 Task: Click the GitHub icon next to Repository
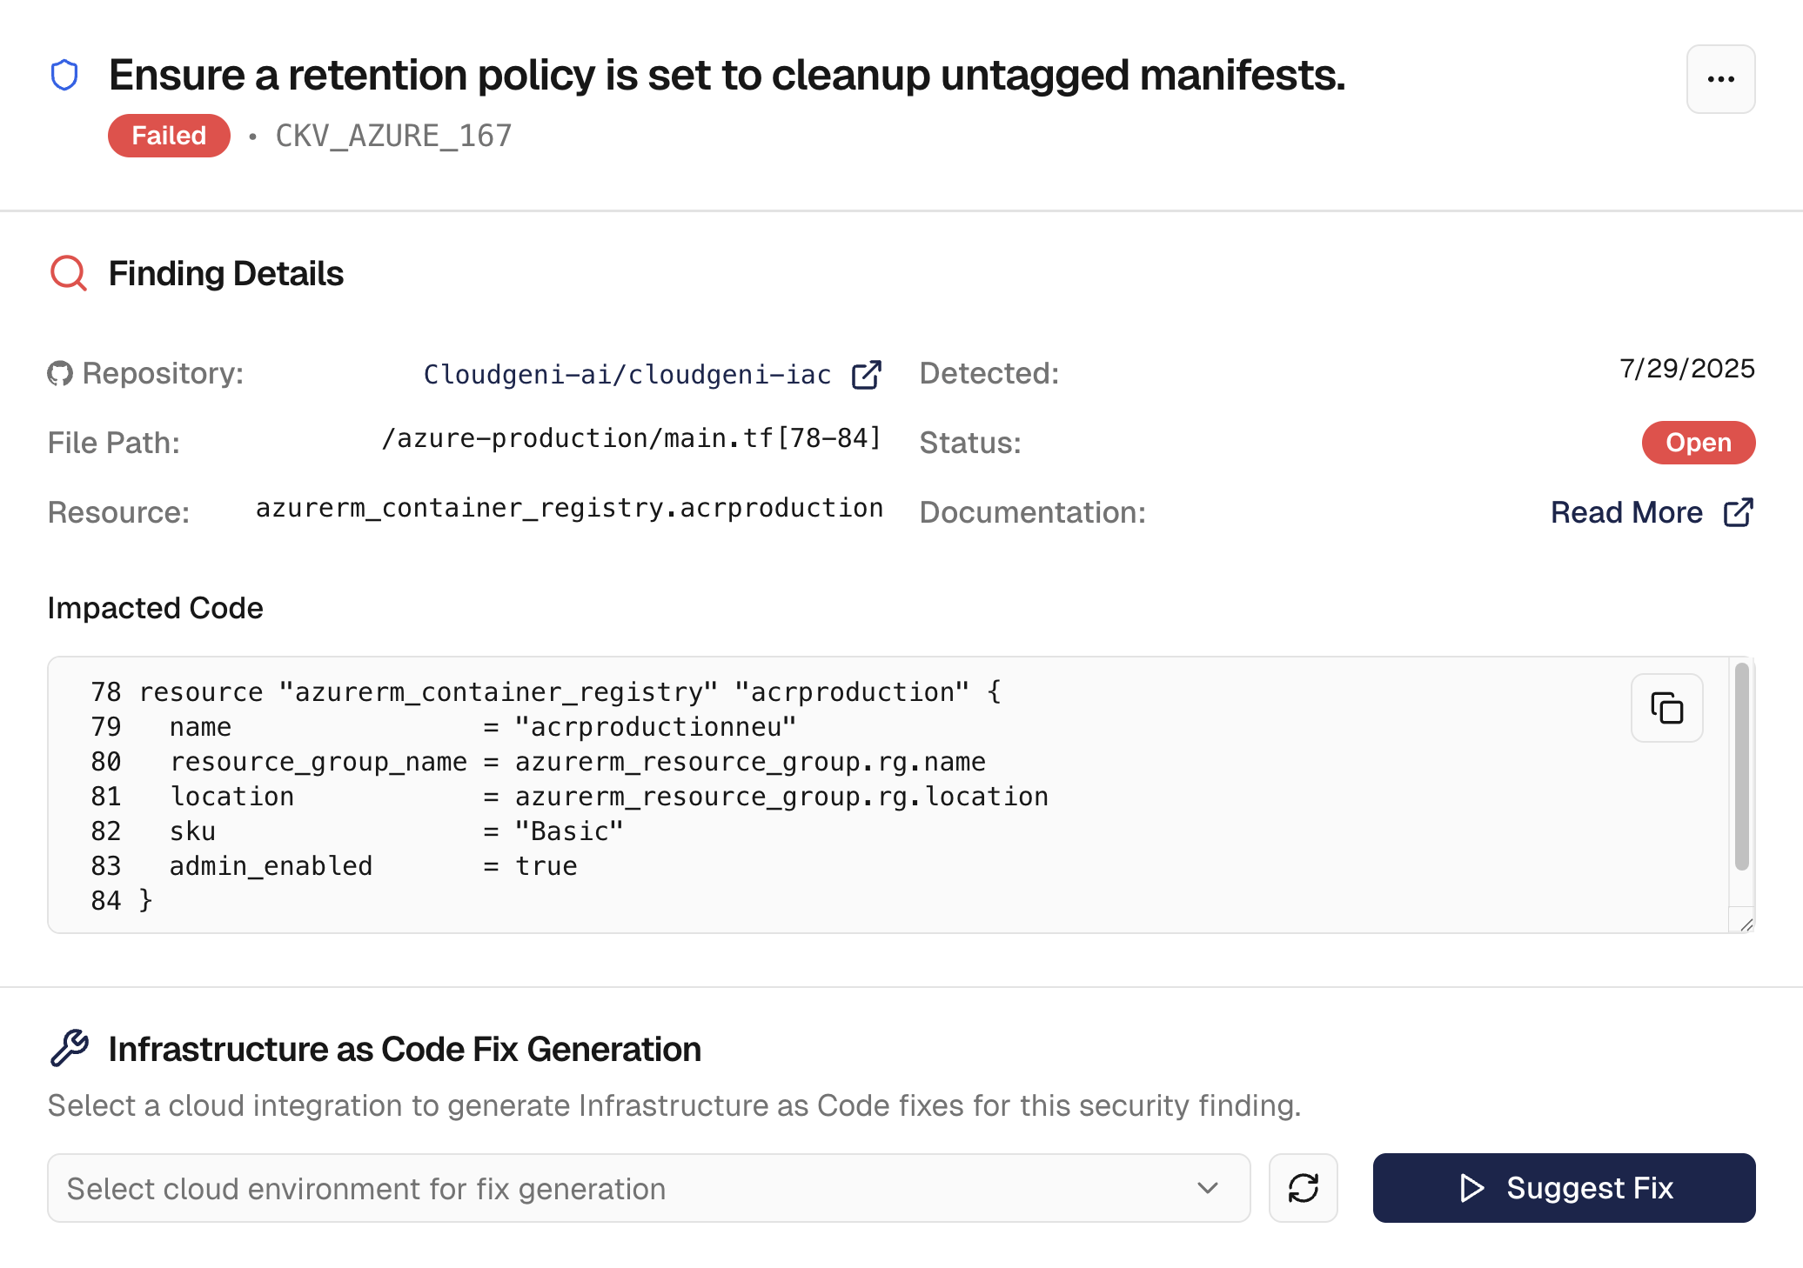tap(60, 374)
